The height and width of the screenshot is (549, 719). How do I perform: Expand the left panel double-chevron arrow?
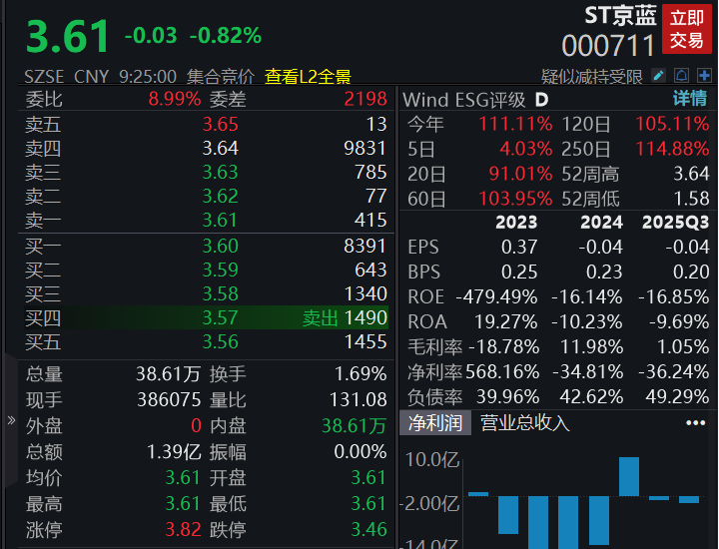click(10, 421)
